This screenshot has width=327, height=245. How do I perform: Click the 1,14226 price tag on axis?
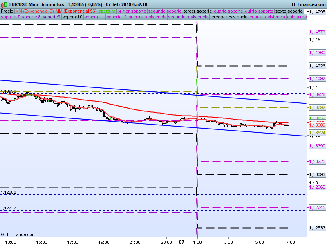click(317, 66)
